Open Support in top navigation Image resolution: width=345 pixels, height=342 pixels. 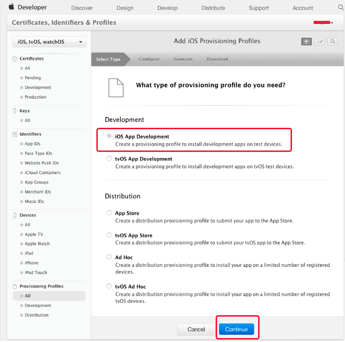259,8
